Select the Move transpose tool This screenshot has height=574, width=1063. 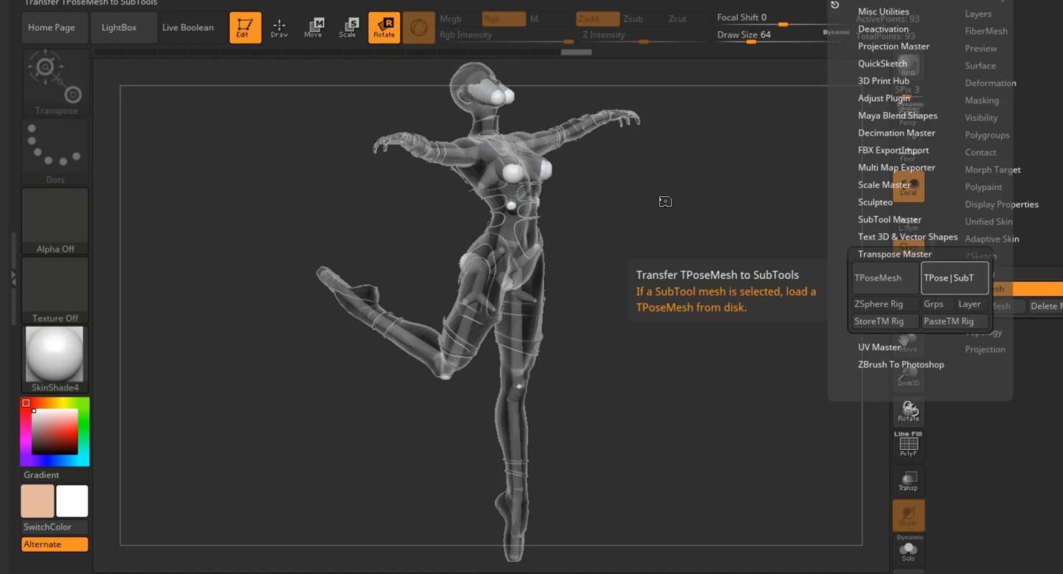click(x=313, y=27)
